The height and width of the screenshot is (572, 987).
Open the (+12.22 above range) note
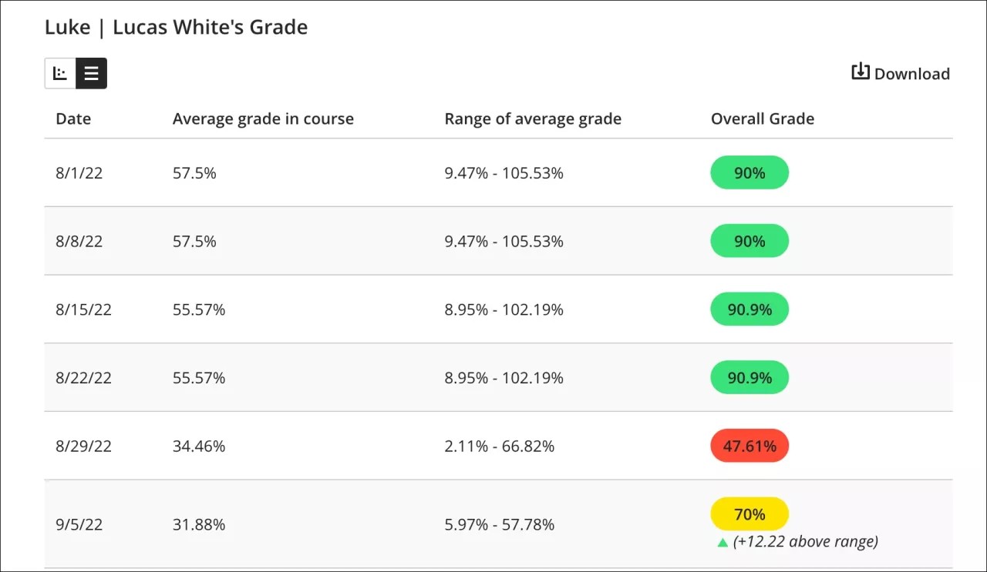[x=806, y=541]
